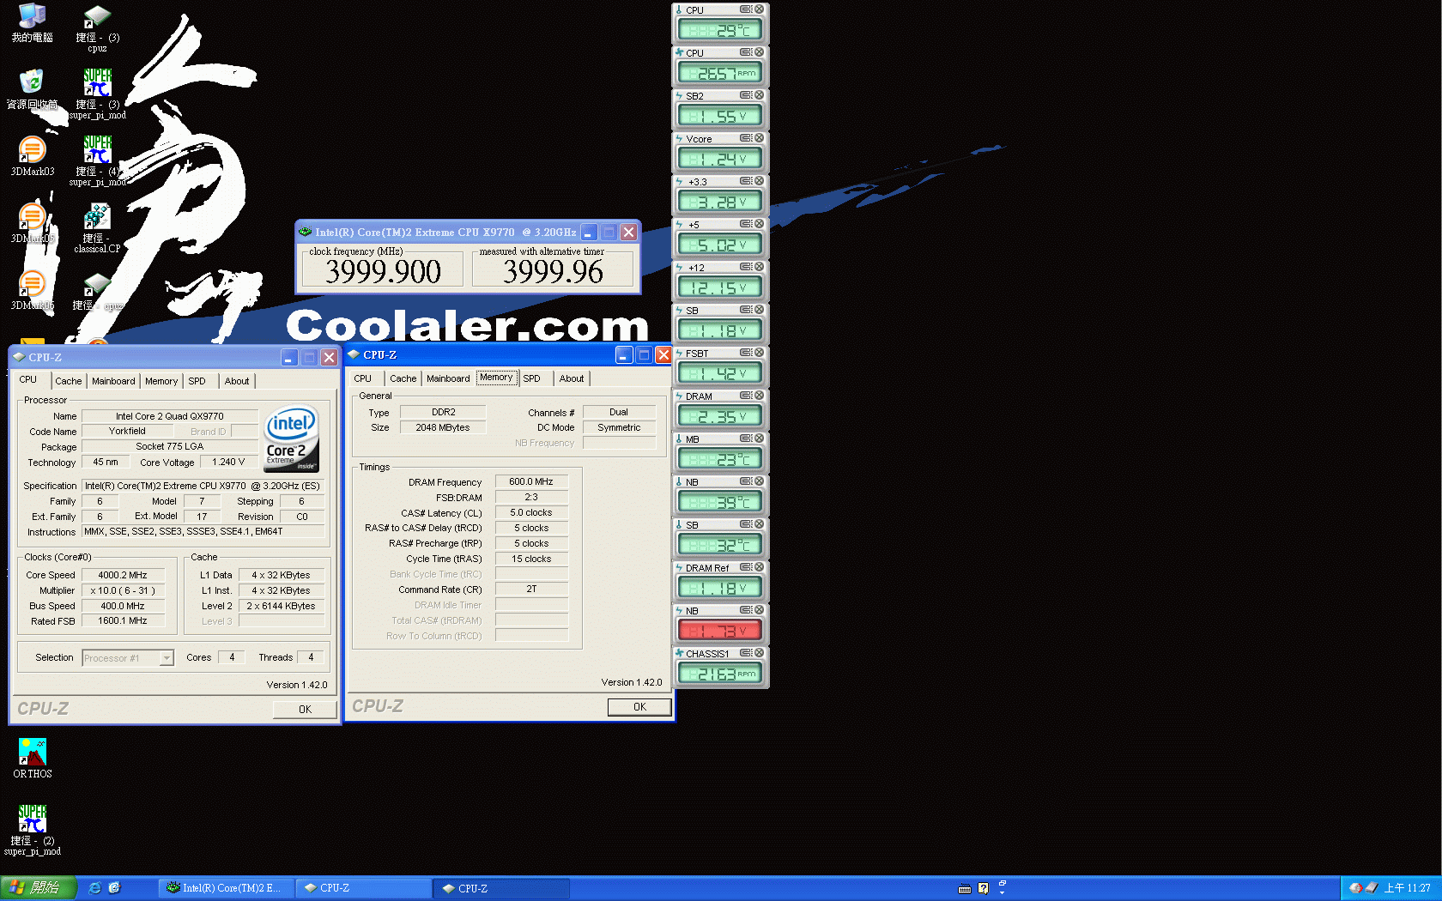Select the Core Speed value 4000.2 MHz

(123, 575)
